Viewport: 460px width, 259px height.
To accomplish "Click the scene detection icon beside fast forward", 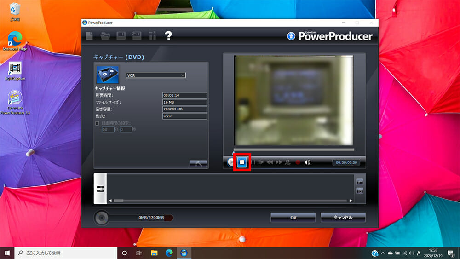I will 288,162.
